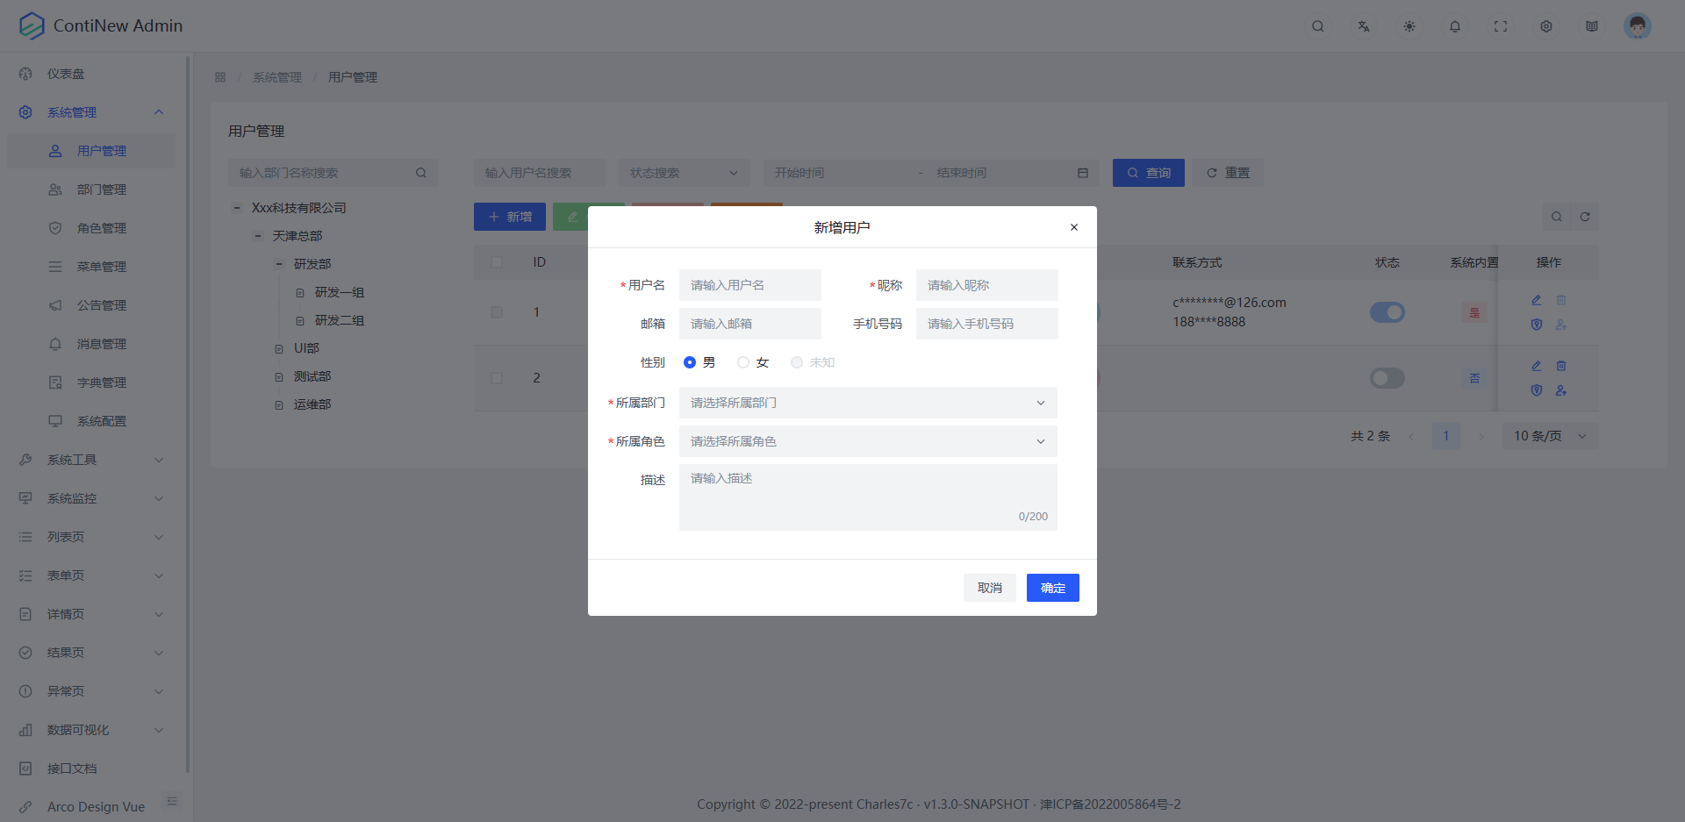
Task: Delete user 2 with the trash icon
Action: pyautogui.click(x=1560, y=366)
